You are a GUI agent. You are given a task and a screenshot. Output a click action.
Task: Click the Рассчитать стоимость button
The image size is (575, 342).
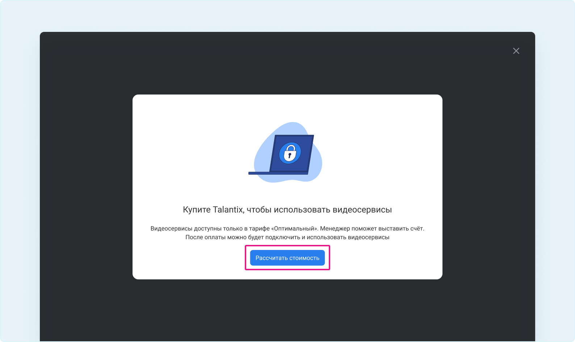287,258
